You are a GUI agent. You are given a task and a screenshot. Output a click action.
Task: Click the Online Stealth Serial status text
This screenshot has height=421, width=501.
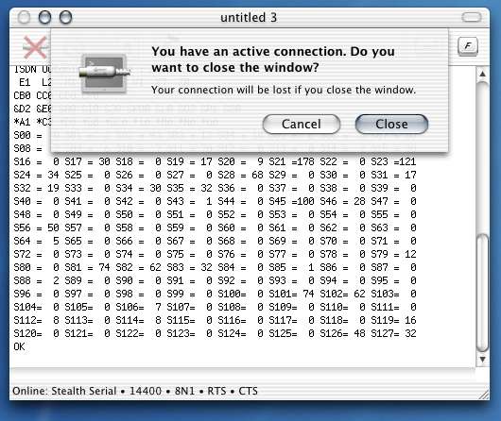pos(64,391)
